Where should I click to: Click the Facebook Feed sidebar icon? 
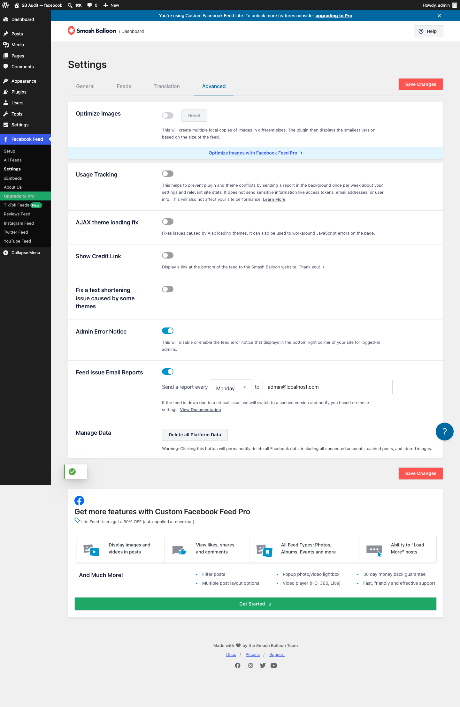[6, 139]
